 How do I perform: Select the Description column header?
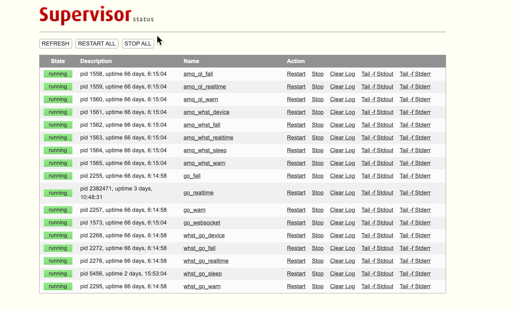(96, 61)
